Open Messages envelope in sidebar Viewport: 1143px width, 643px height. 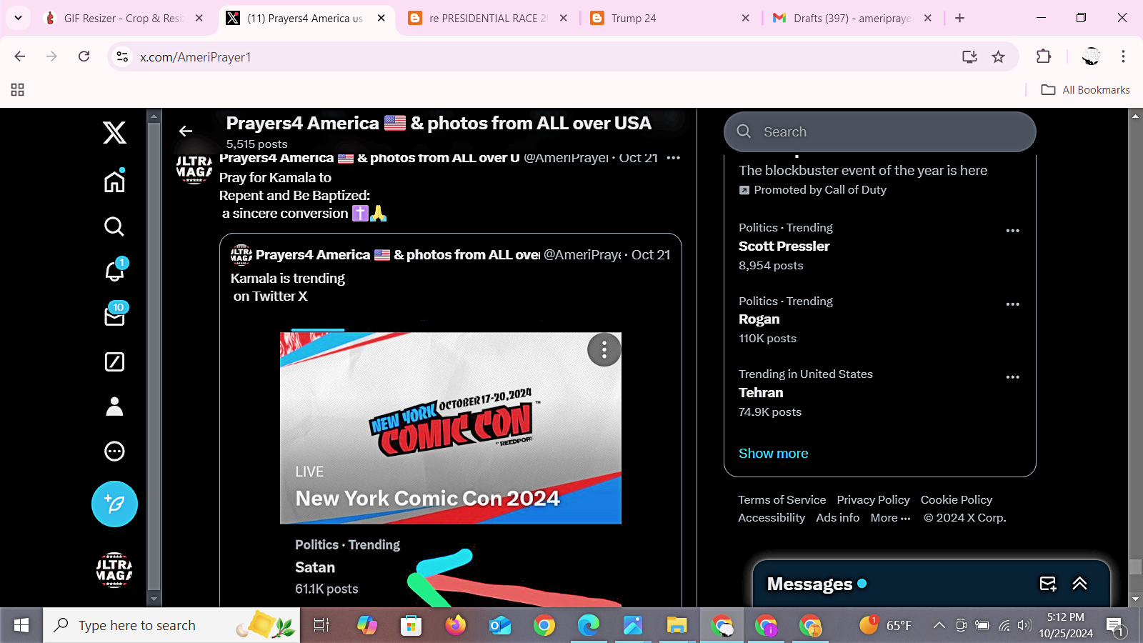(114, 314)
